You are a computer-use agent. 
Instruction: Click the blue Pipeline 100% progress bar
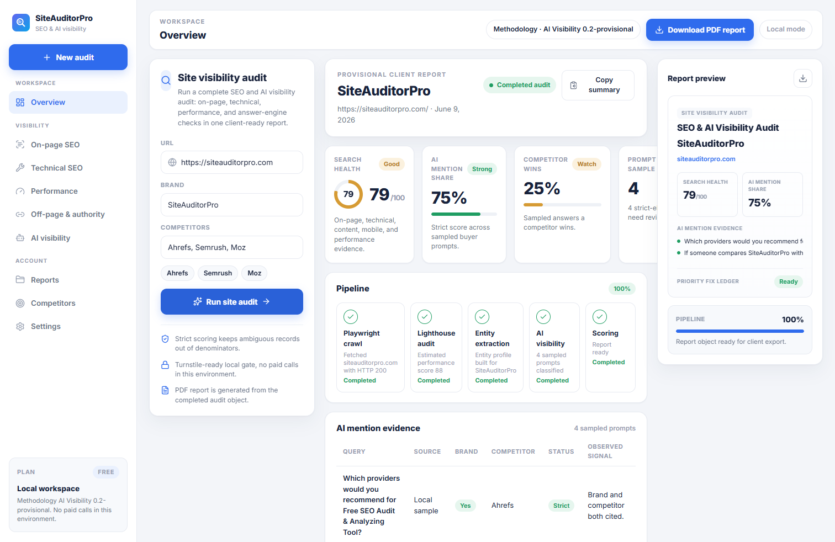[x=740, y=331]
